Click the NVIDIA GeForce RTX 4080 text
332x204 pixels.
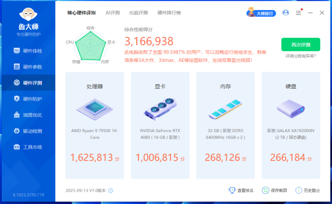click(x=160, y=134)
